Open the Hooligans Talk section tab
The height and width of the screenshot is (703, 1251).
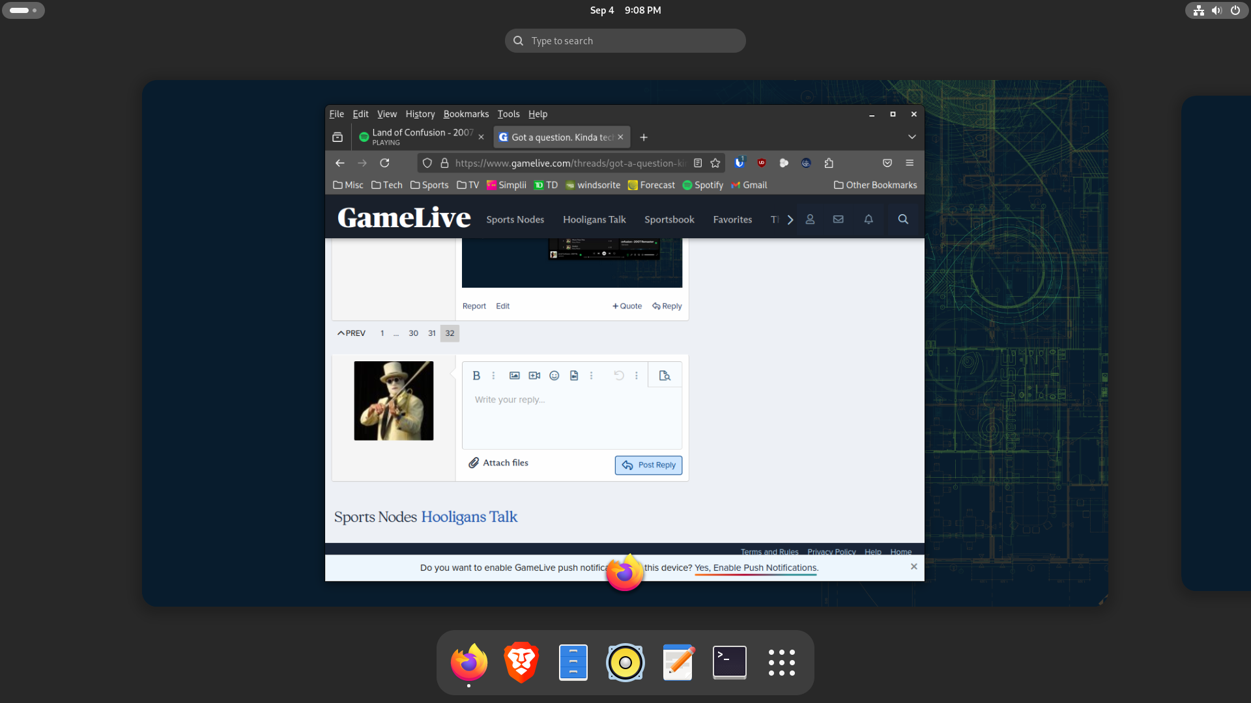(x=594, y=219)
